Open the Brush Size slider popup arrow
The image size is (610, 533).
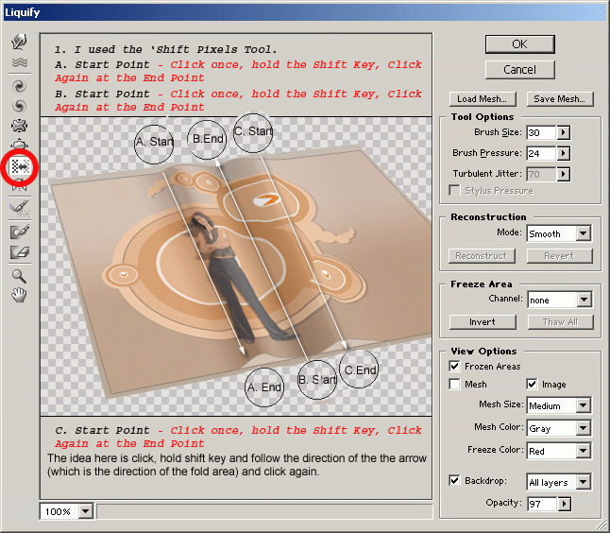pyautogui.click(x=564, y=132)
